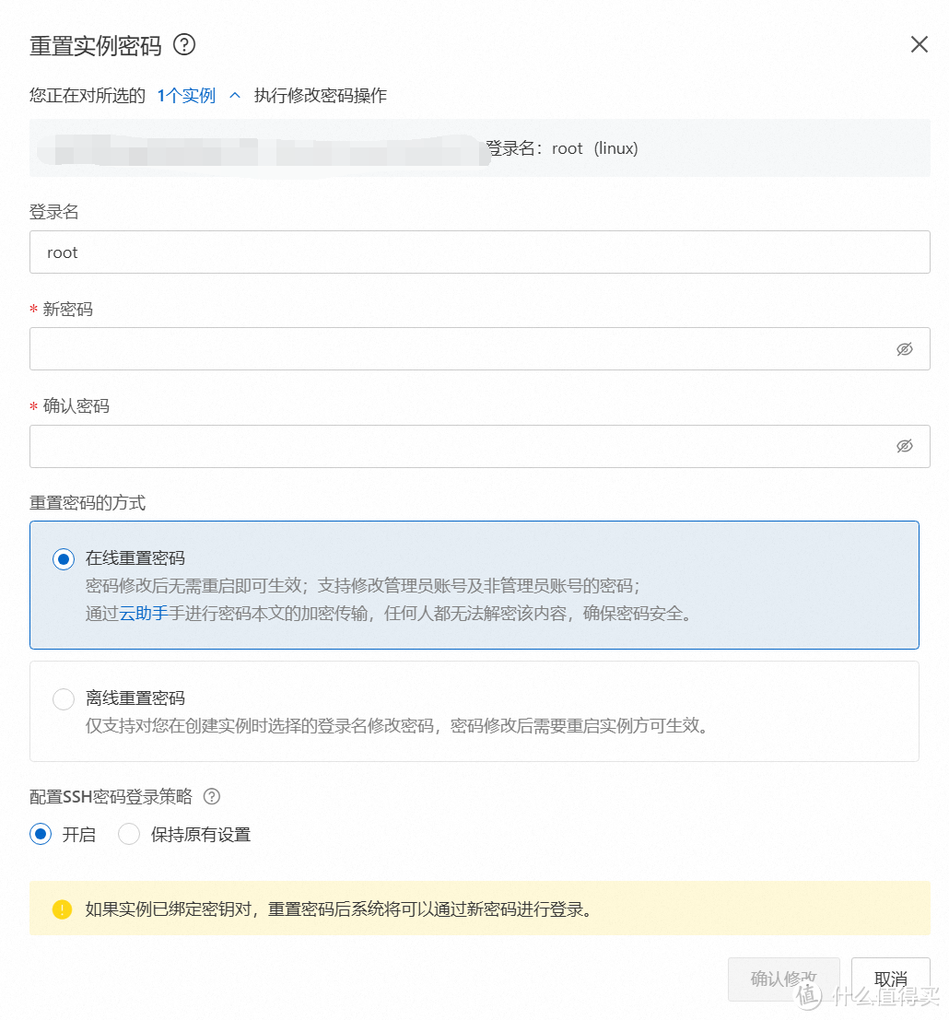Close the reset password dialog
Image resolution: width=949 pixels, height=1020 pixels.
click(x=919, y=43)
